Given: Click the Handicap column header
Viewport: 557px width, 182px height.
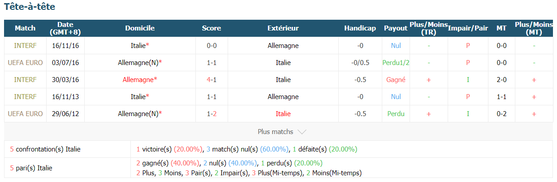Looking at the screenshot, I should [x=360, y=28].
